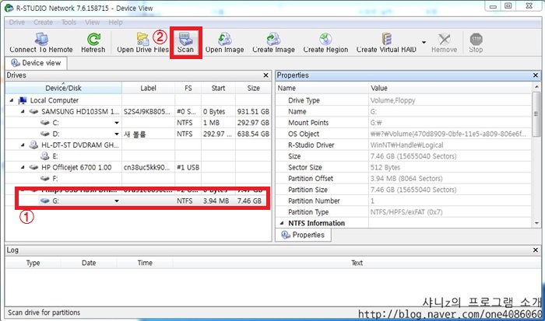Collapse the SAMSUNG HD103SM drive node
545x321 pixels.
pyautogui.click(x=23, y=111)
